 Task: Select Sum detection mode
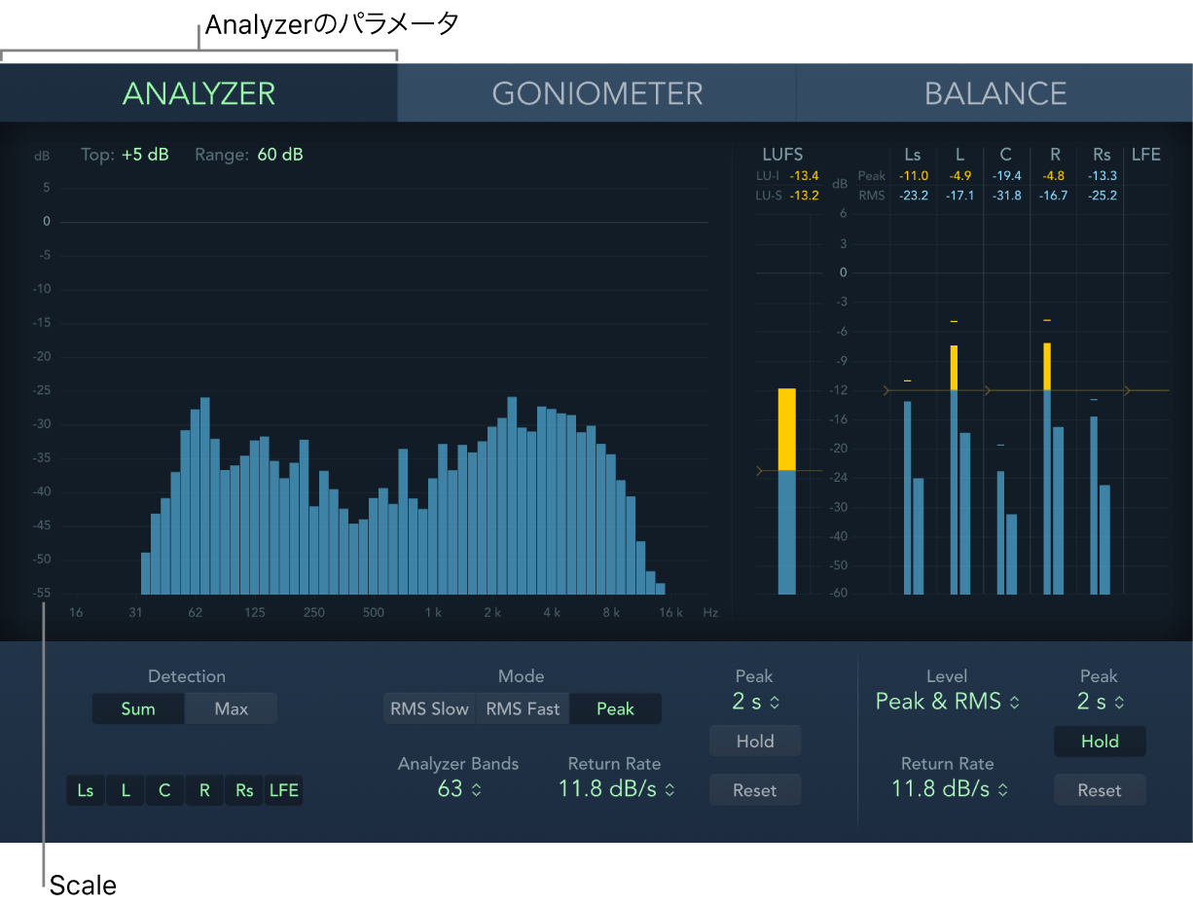coord(137,708)
